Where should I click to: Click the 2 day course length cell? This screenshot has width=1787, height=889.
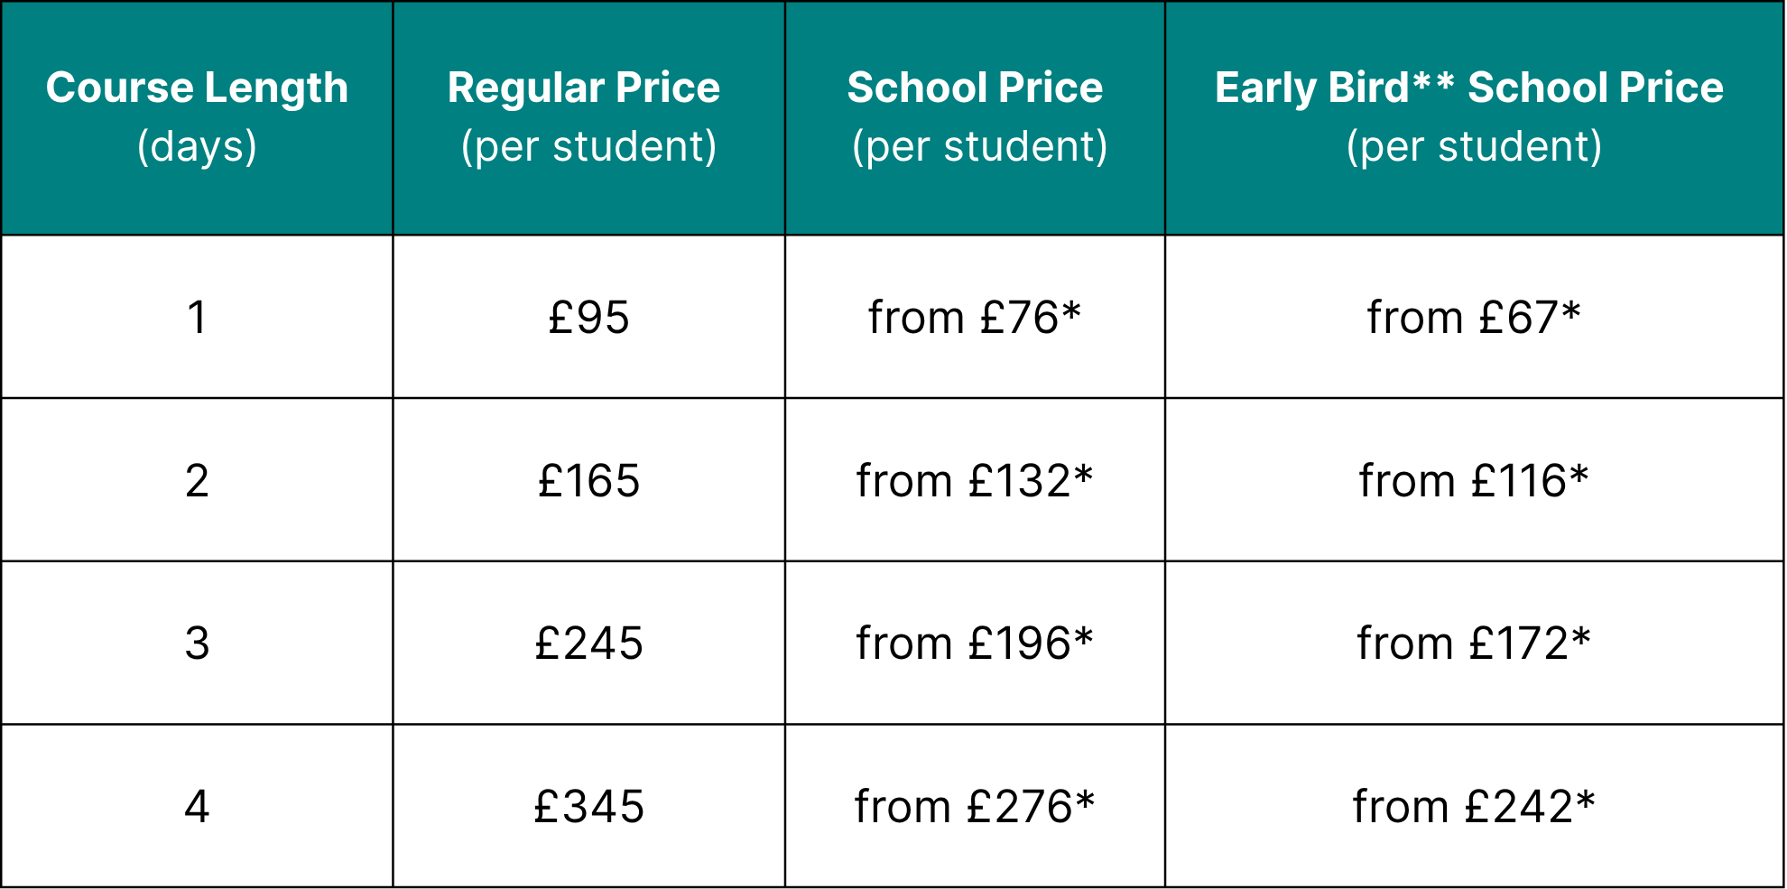[x=197, y=480]
